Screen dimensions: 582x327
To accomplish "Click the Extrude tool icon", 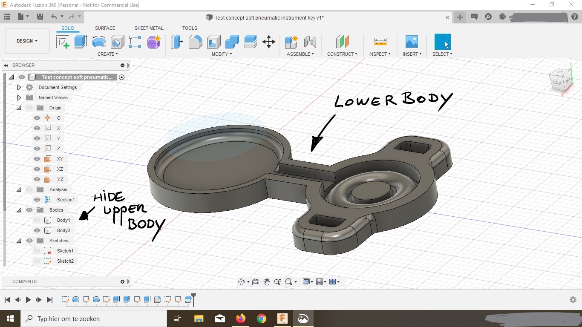I will (81, 42).
